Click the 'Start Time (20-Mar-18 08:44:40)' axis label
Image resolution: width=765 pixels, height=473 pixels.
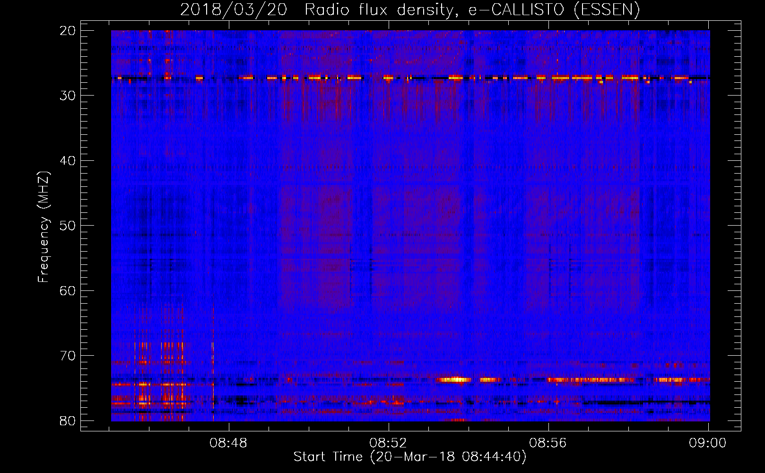[x=410, y=457]
